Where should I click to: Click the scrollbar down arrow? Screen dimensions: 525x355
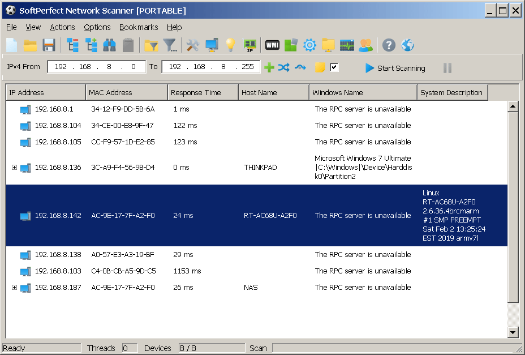(x=513, y=332)
